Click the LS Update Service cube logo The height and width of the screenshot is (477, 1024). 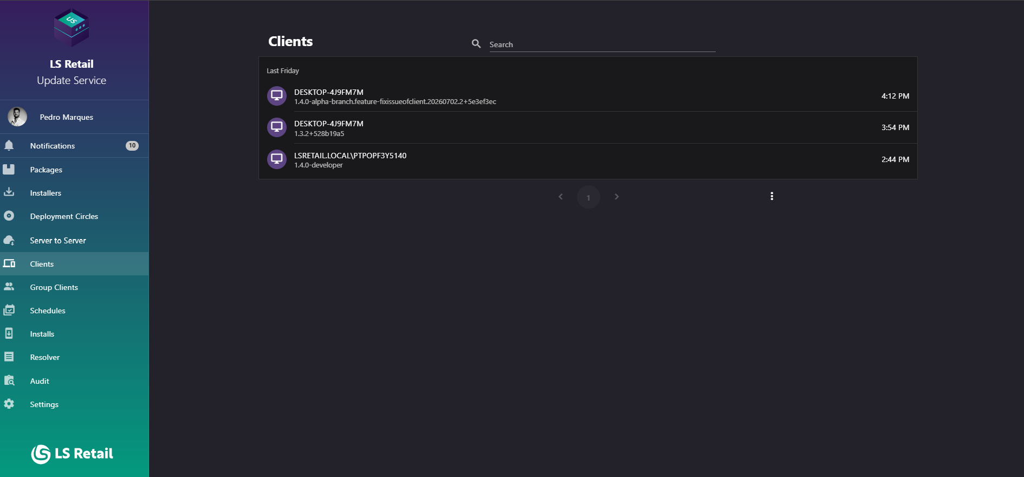(x=72, y=27)
